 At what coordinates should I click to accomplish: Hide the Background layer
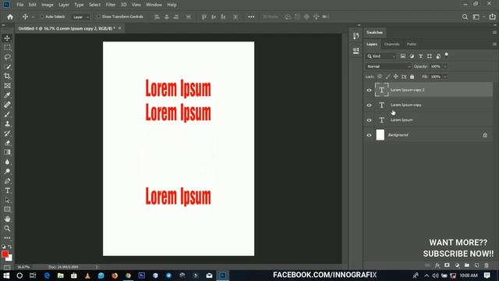point(369,135)
